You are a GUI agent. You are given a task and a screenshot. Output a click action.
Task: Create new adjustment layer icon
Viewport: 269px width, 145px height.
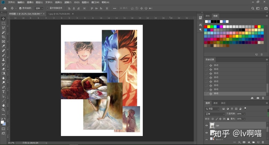tap(249, 142)
